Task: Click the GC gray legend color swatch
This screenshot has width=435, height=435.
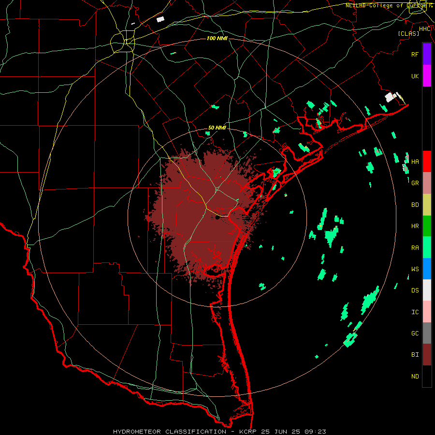Action: pos(427,333)
